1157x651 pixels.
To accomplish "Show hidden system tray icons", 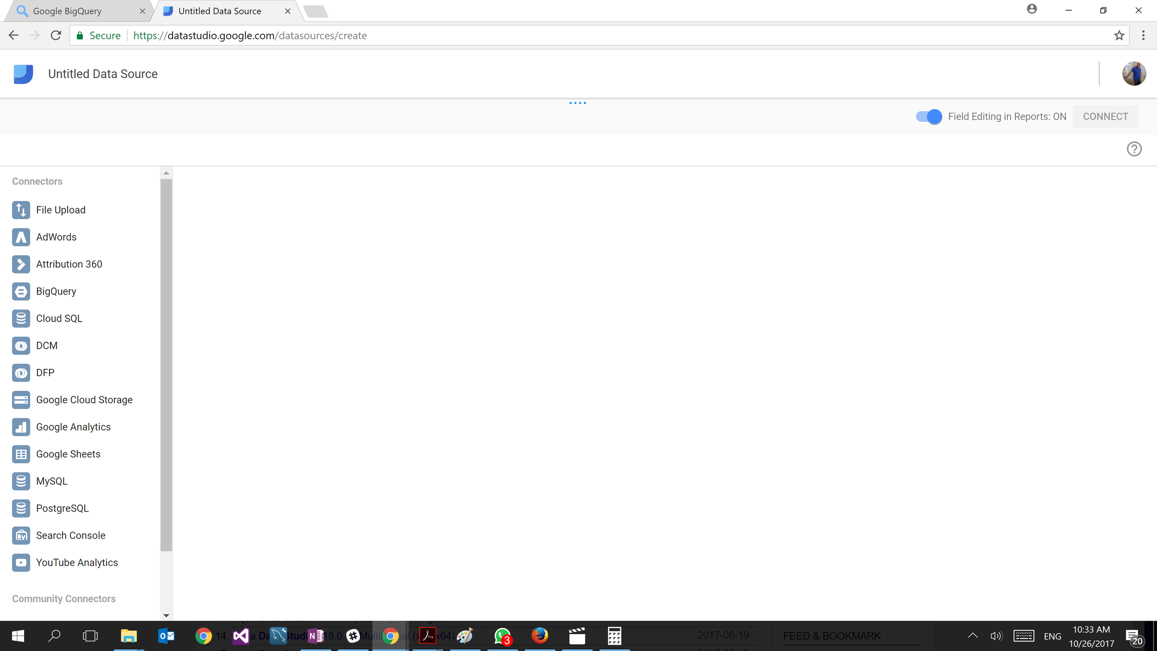I will tap(973, 636).
